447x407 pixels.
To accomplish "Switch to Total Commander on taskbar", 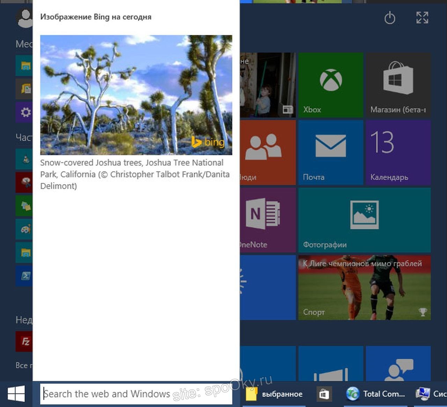I will tap(375, 394).
